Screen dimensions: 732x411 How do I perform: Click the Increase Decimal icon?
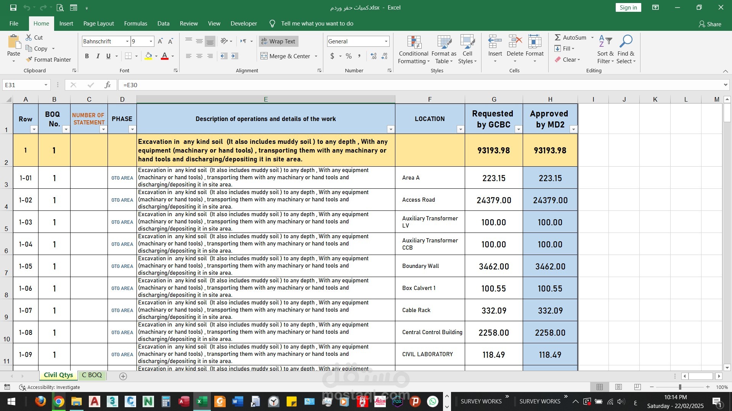(x=374, y=56)
